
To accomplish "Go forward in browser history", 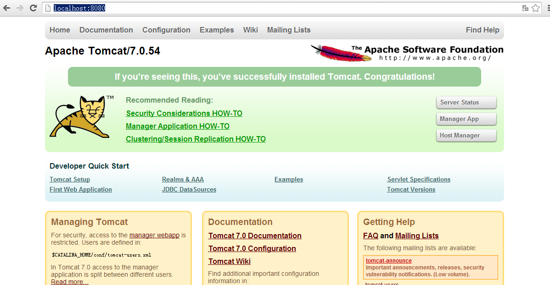I will 20,8.
